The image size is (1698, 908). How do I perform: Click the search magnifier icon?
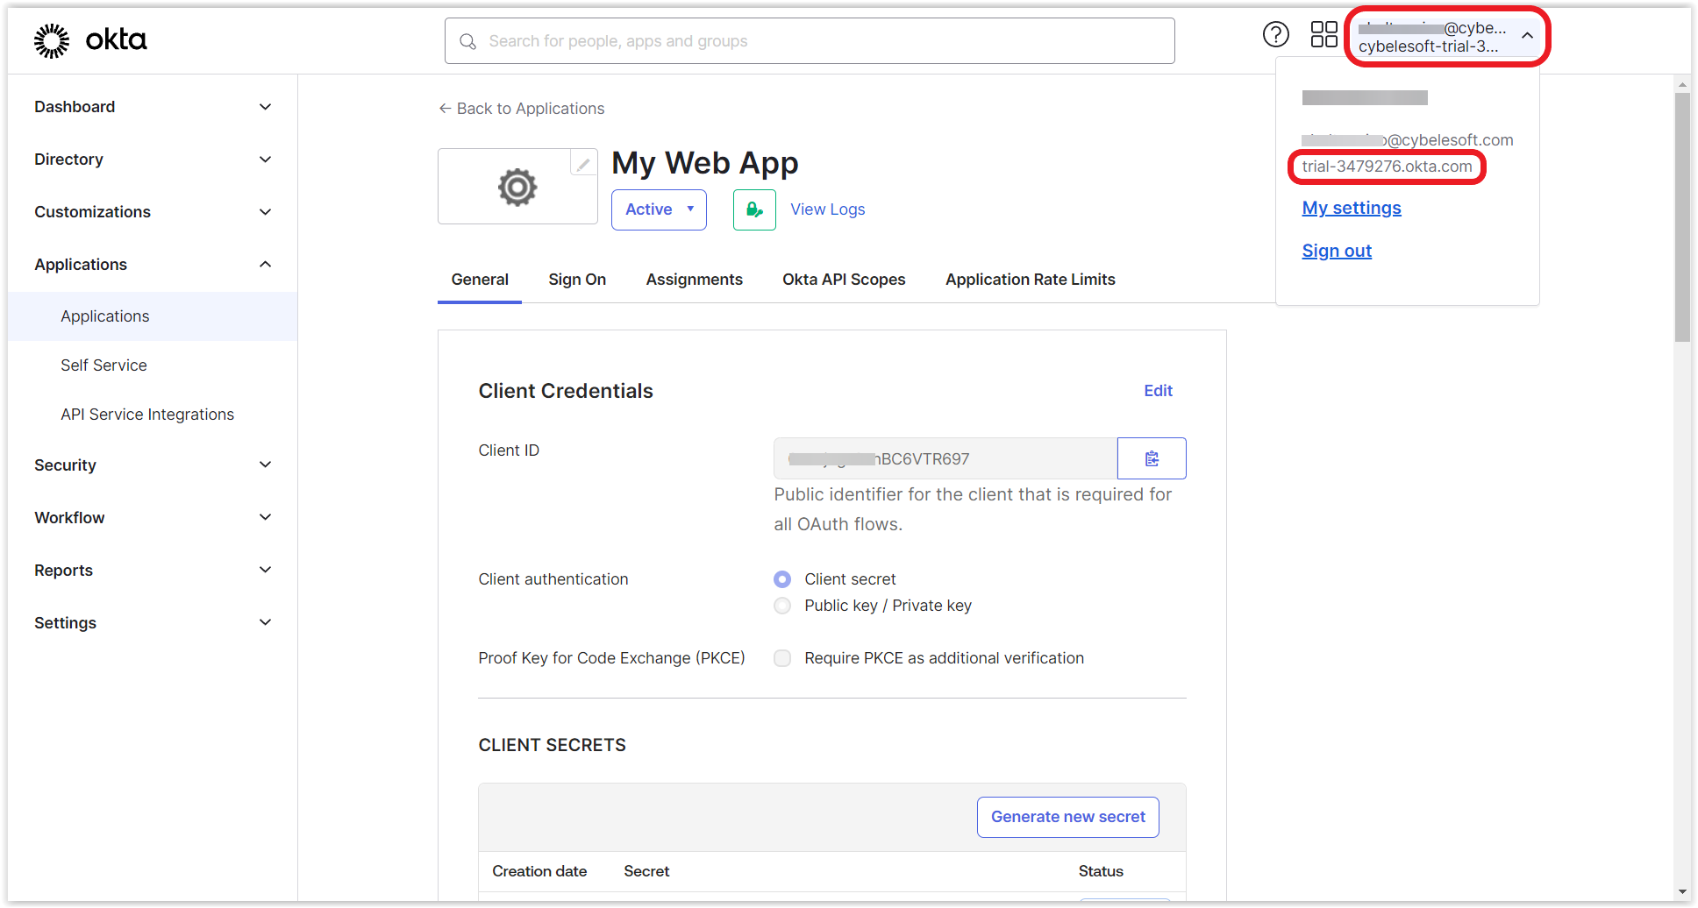[x=467, y=41]
